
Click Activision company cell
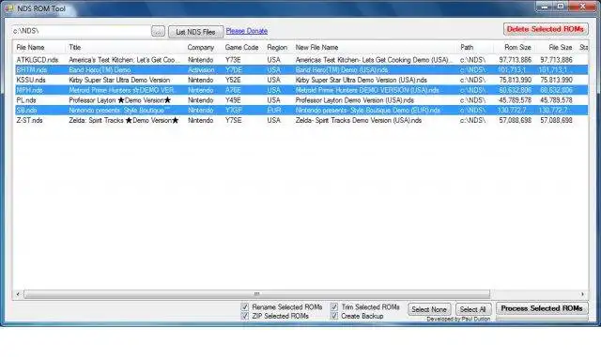[201, 70]
